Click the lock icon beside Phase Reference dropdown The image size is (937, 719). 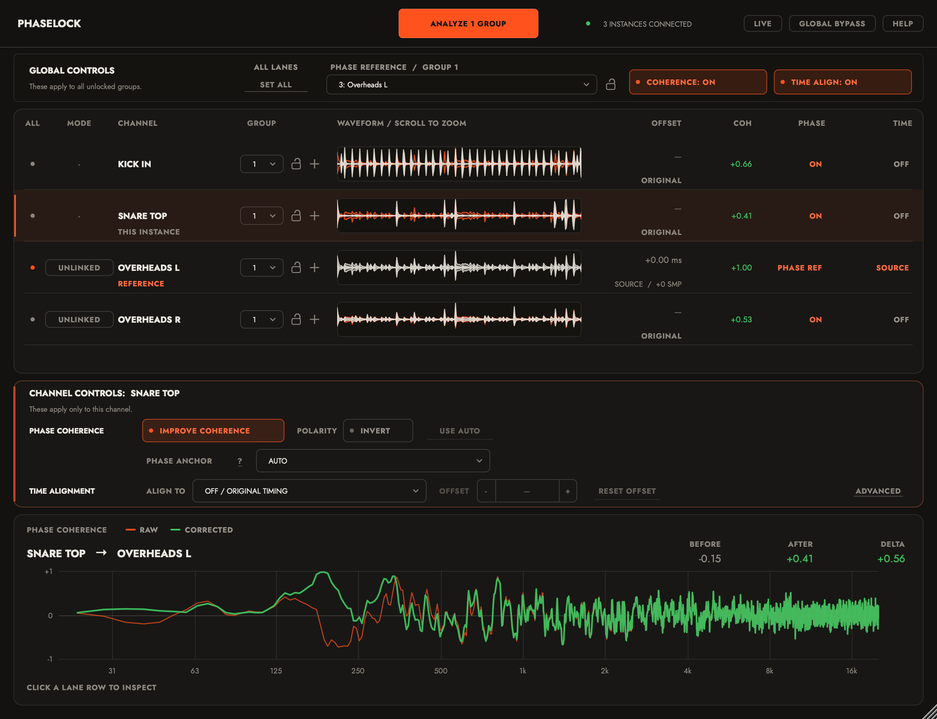611,84
